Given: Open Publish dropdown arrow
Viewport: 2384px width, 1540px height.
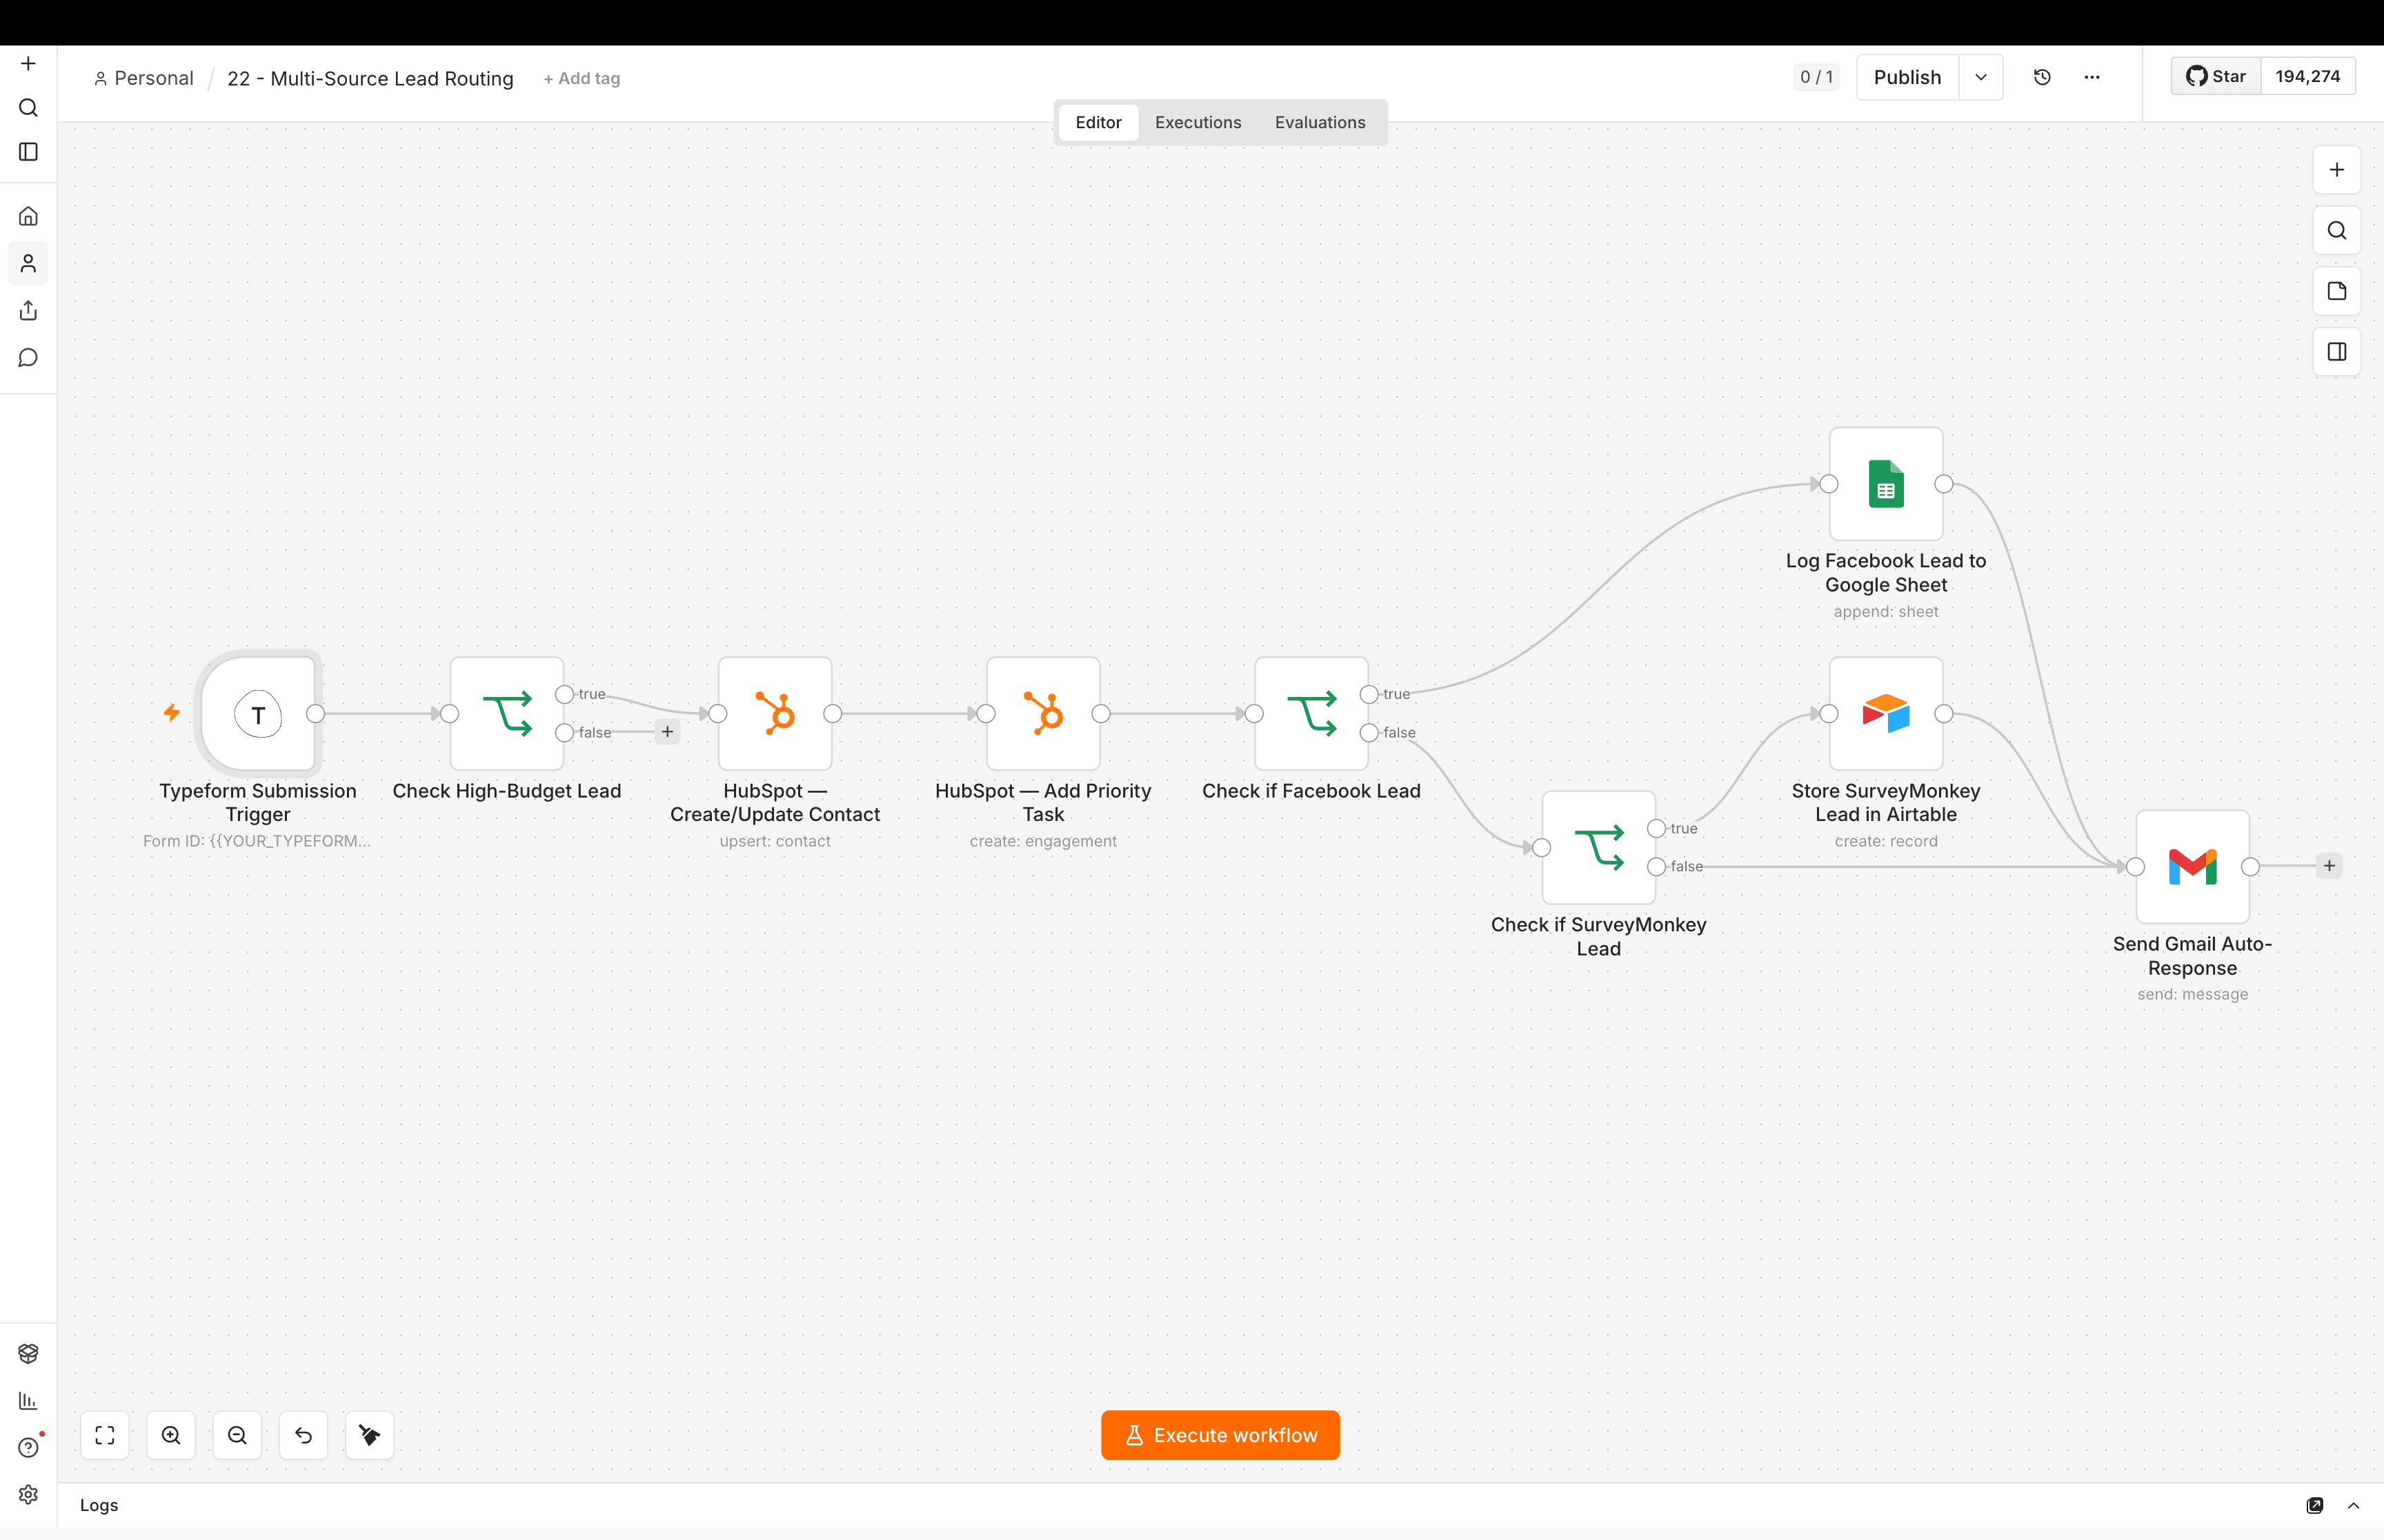Looking at the screenshot, I should point(1981,77).
